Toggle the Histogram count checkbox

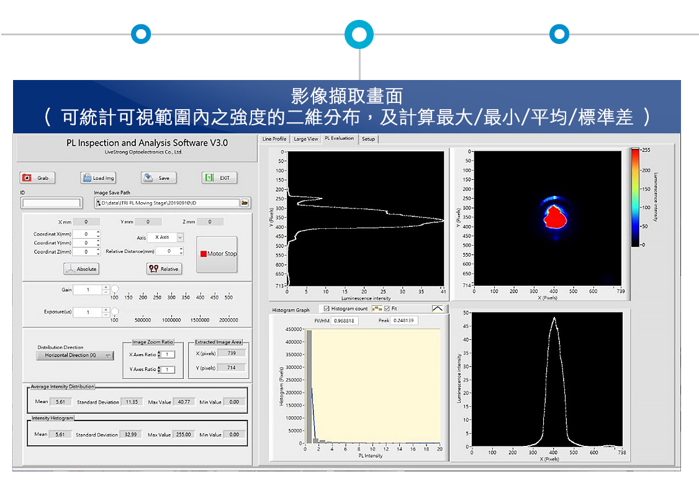[327, 309]
